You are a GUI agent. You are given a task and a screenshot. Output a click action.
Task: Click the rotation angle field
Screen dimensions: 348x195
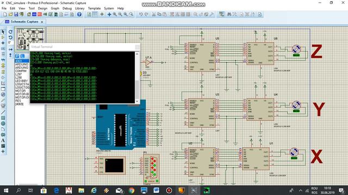pyautogui.click(x=10, y=42)
